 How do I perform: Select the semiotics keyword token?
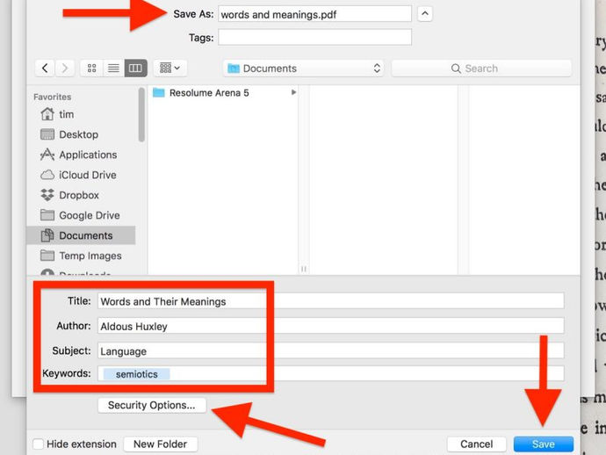[137, 374]
